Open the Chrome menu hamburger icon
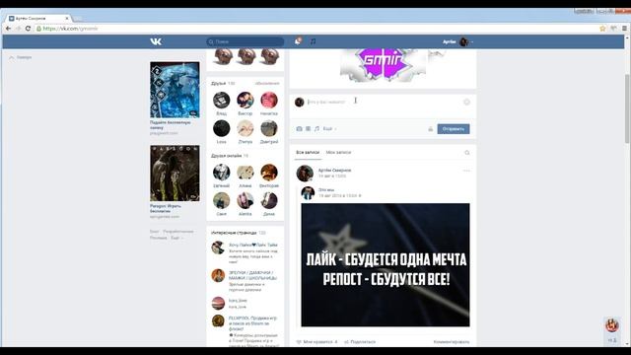631x355 pixels. pyautogui.click(x=624, y=29)
